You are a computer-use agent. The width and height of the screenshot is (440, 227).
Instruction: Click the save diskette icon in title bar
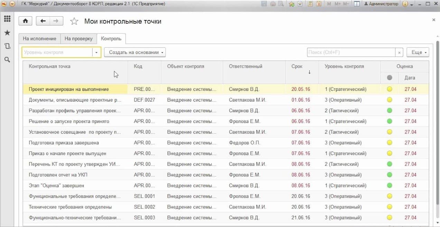tap(264, 4)
